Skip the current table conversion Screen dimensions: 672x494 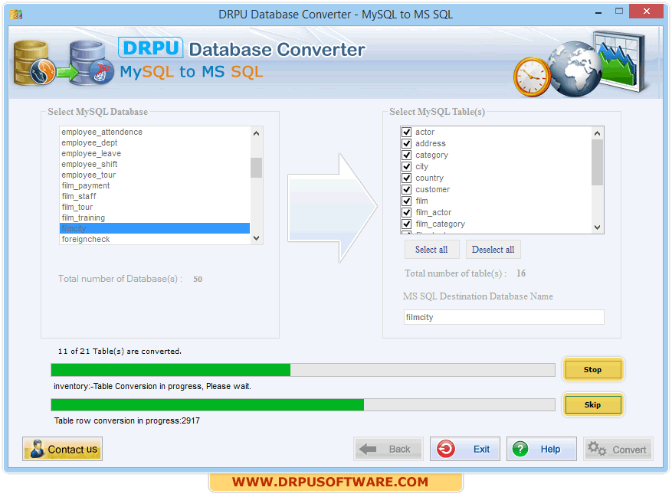tap(593, 404)
